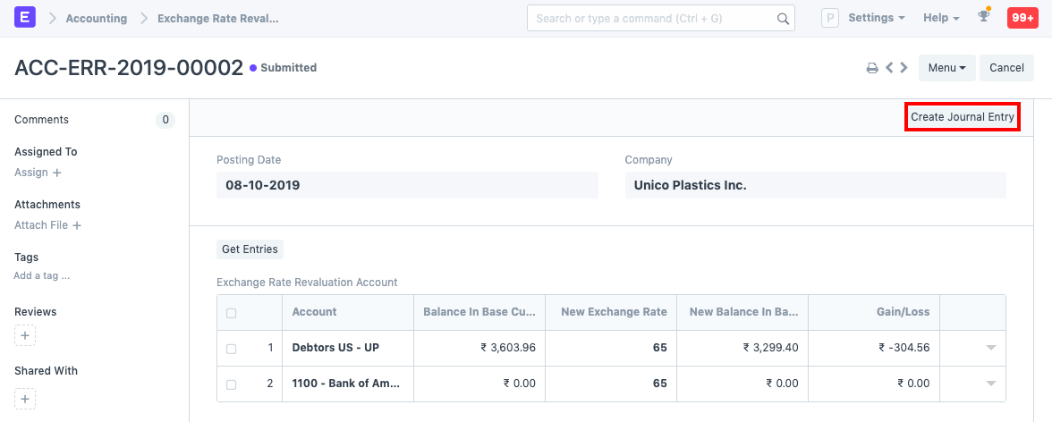Toggle the select-all checkbox in table header
The width and height of the screenshot is (1052, 422).
click(232, 313)
